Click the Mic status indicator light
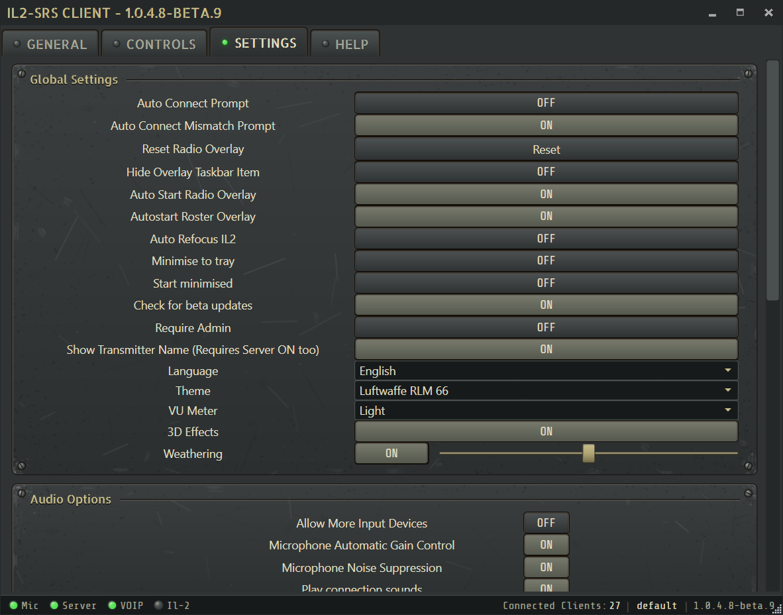783x615 pixels. [x=13, y=606]
